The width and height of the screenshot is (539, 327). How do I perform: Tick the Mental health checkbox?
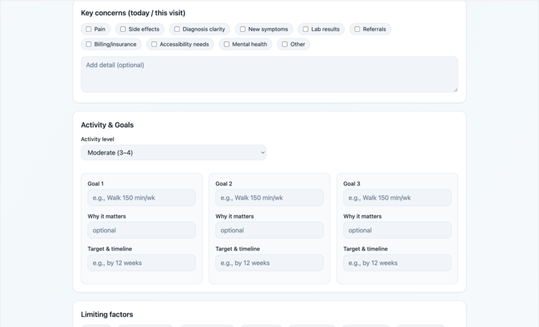(x=227, y=44)
